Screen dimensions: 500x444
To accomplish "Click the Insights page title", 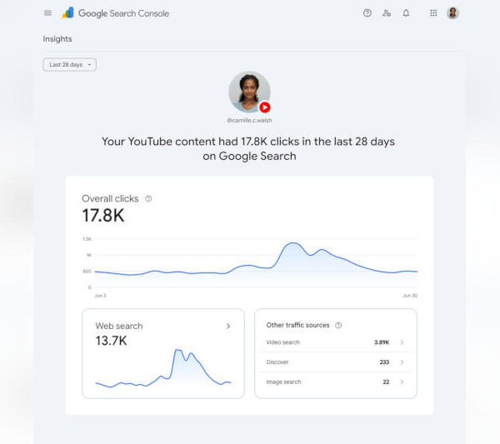I will coord(57,39).
